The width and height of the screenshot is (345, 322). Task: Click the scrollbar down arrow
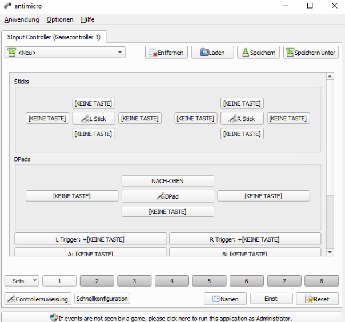(x=330, y=252)
